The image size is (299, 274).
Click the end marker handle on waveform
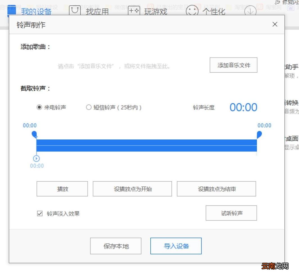coord(259,135)
